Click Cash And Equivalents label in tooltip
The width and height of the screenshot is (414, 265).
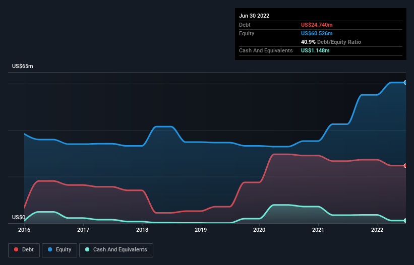[266, 50]
